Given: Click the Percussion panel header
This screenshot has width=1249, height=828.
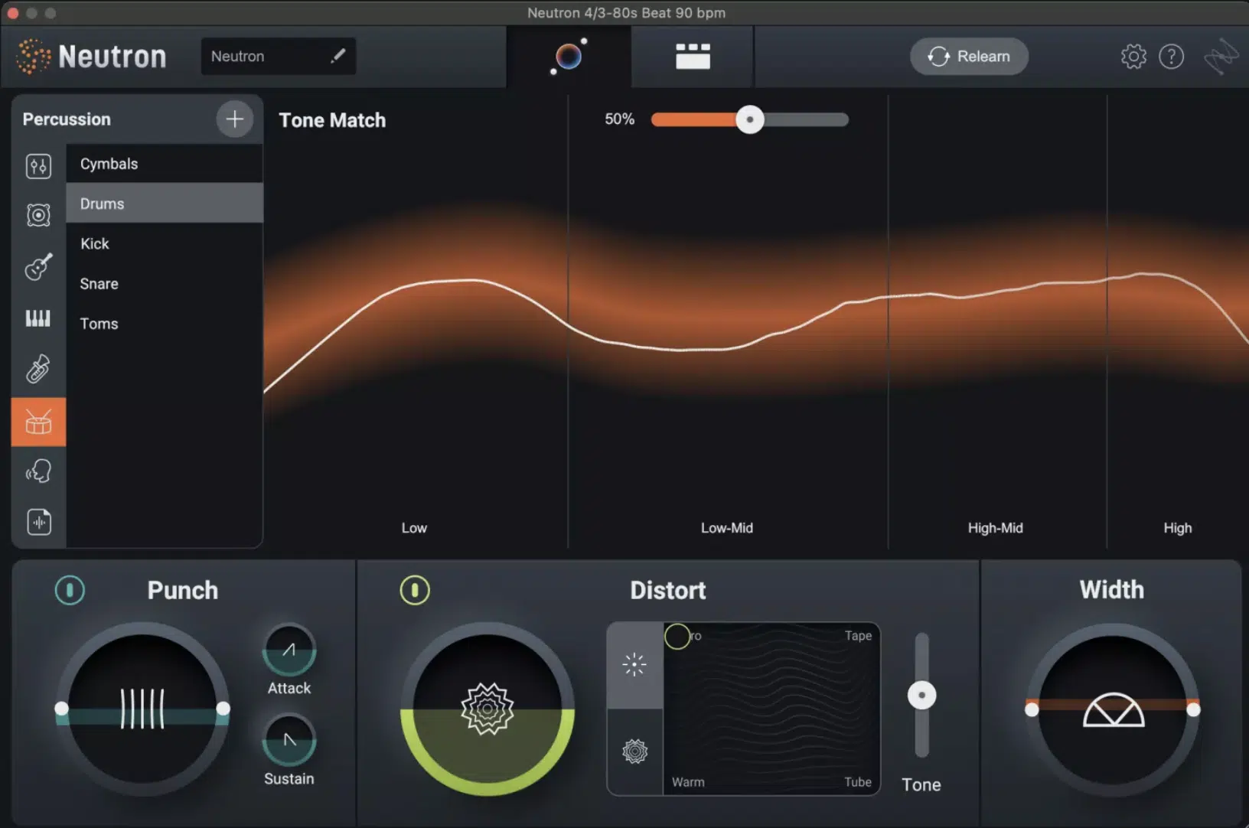Looking at the screenshot, I should click(67, 119).
